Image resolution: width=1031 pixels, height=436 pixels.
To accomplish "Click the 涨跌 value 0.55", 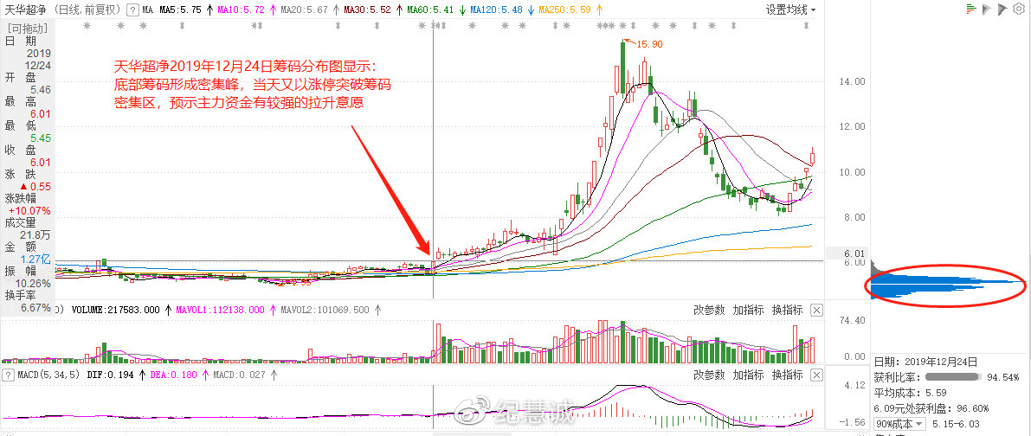I will (x=40, y=187).
